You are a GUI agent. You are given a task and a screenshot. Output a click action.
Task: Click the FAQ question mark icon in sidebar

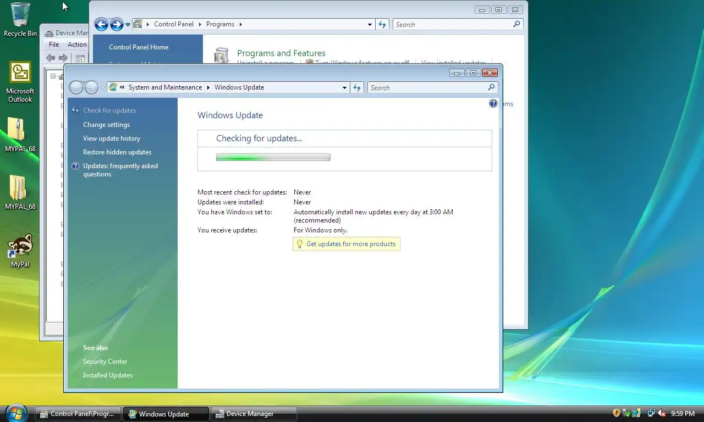75,166
